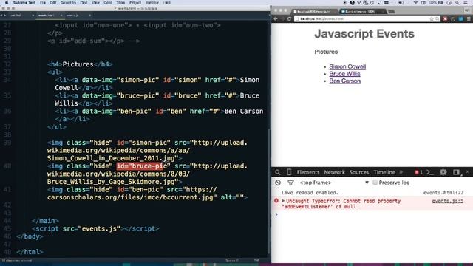Switch to the events.js editor tab
This screenshot has height=266, width=473.
(x=72, y=15)
